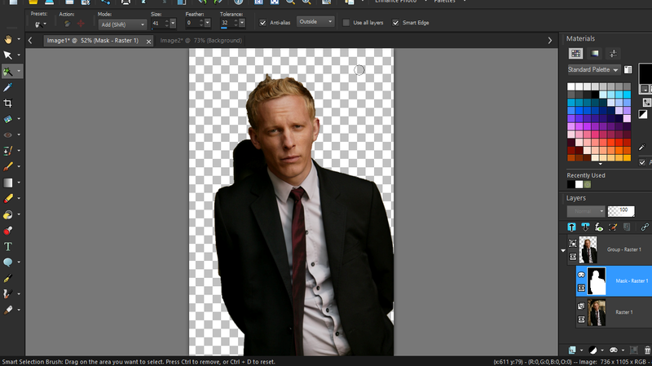Select the Crop tool
The image size is (652, 366).
coord(8,104)
